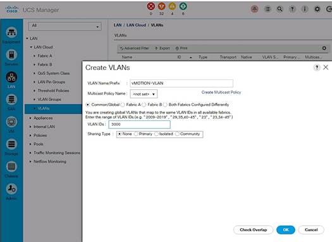Select the Common/Global radio button
Viewport: 332px width, 242px height.
[88, 105]
